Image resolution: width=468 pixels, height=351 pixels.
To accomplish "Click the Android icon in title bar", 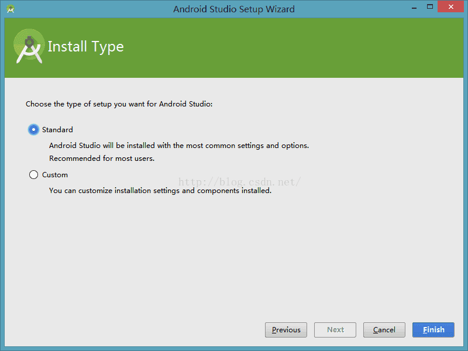I will coord(11,9).
